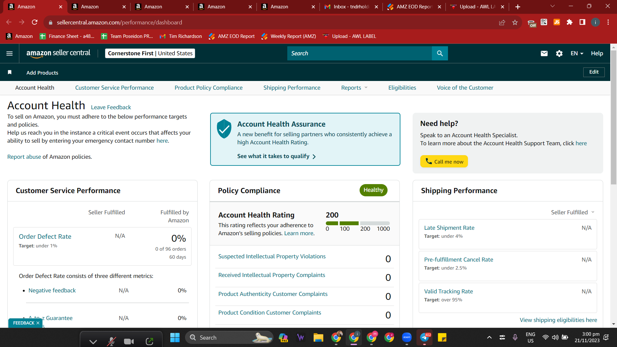
Task: Click the Windows taskbar Search box
Action: coord(229,337)
